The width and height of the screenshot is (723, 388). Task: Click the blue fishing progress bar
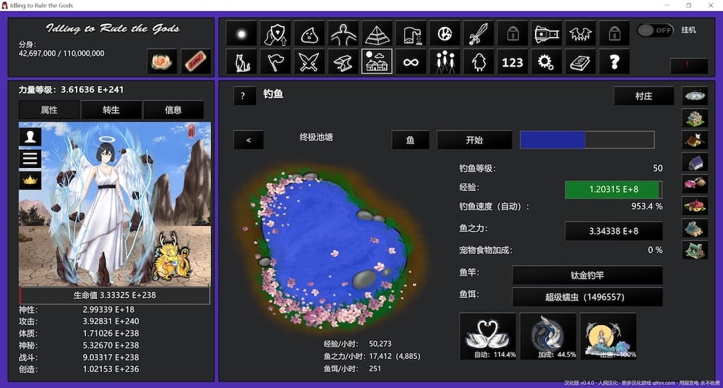587,140
